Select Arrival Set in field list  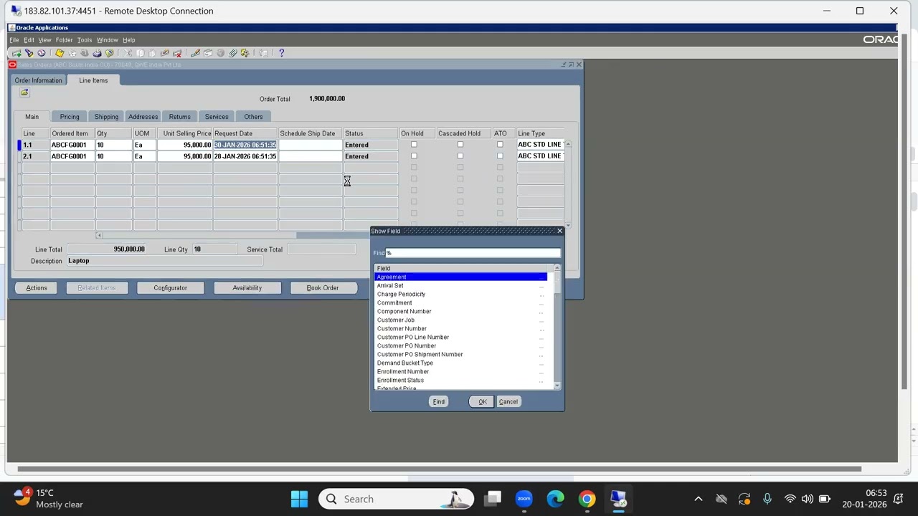click(390, 285)
